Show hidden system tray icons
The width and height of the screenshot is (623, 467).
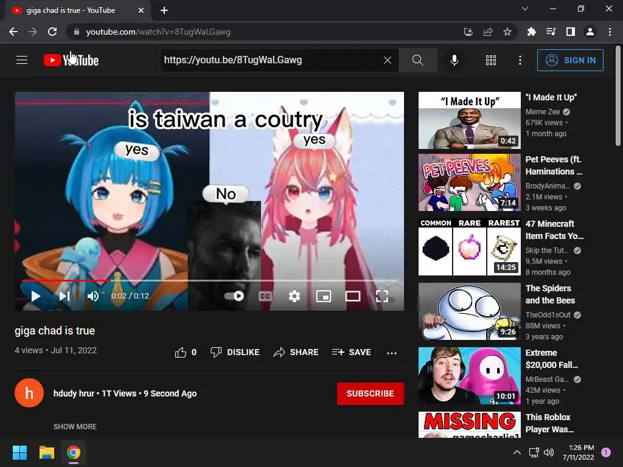(517, 452)
